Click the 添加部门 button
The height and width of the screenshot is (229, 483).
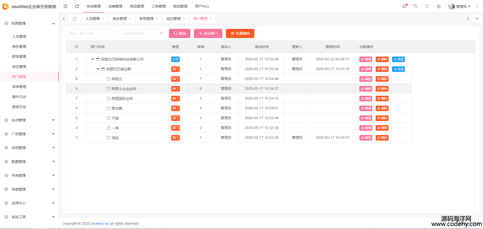[x=208, y=33]
